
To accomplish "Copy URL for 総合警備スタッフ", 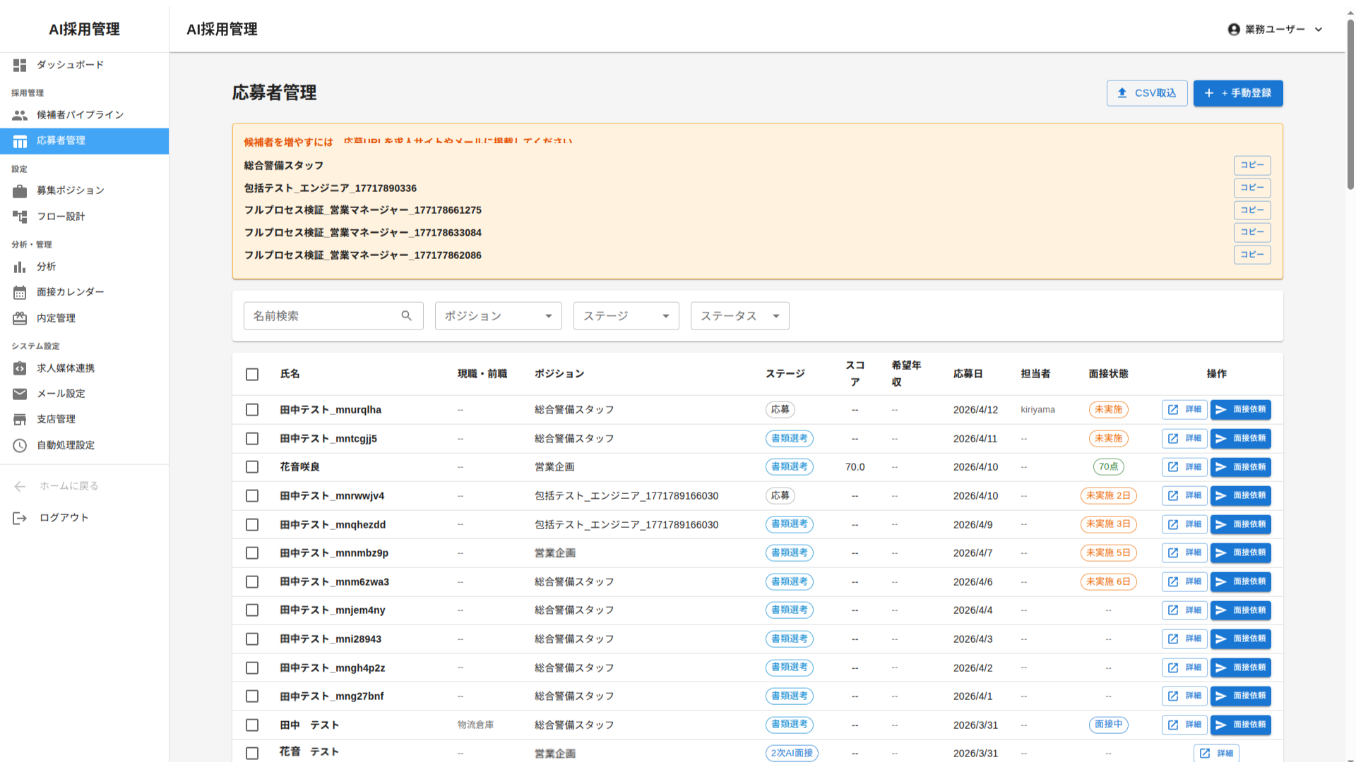I will tap(1252, 165).
